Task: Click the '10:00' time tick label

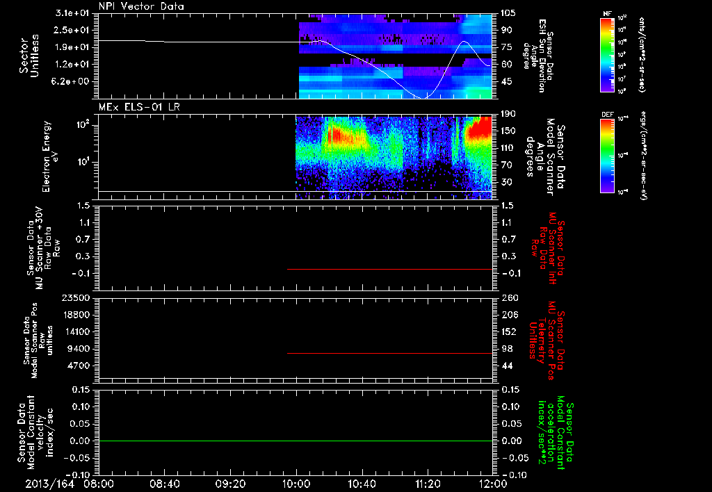Action: [x=296, y=484]
